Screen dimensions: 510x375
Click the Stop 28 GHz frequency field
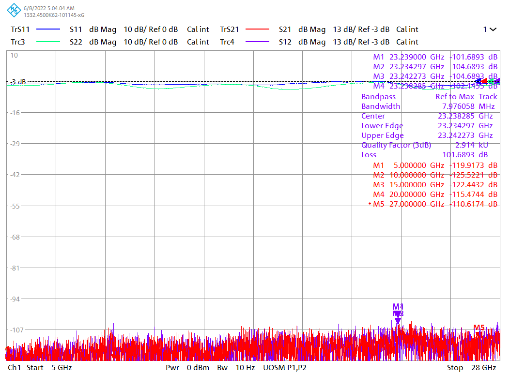pyautogui.click(x=471, y=368)
